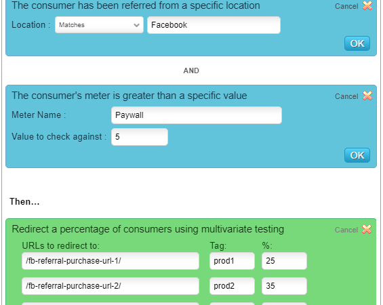Edit the /fb-referral-purchase-url-2/ redirect field
Image resolution: width=383 pixels, height=305 pixels.
click(110, 286)
